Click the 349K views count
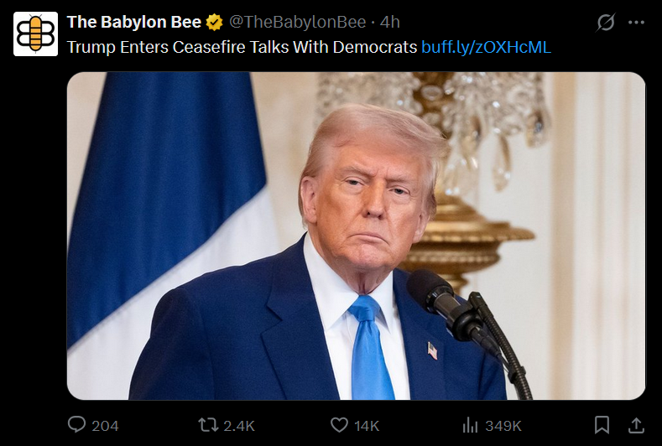662x446 pixels. tap(503, 426)
